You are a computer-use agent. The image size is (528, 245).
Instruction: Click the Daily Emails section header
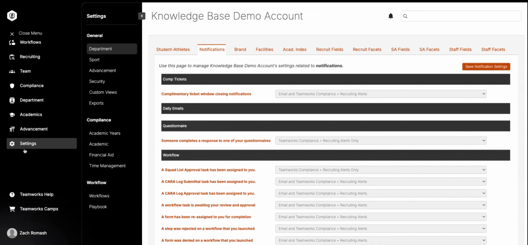click(336, 108)
